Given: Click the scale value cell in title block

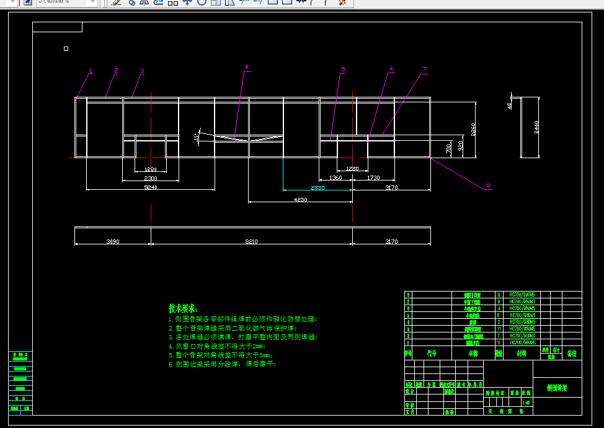Looking at the screenshot, I should (526, 403).
